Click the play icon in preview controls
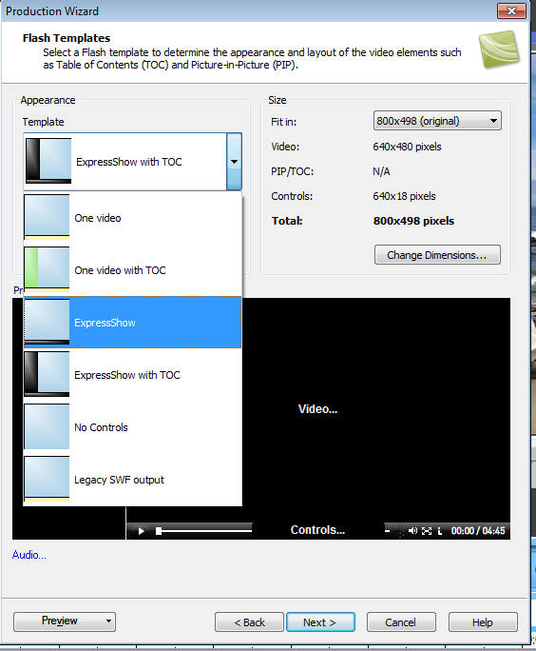Viewport: 536px width, 651px height. (141, 531)
